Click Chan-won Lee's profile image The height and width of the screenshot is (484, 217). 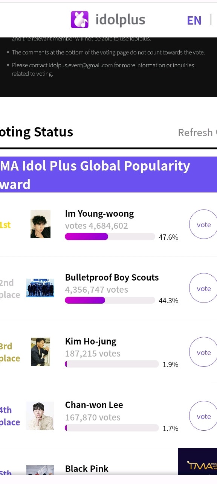(40, 416)
